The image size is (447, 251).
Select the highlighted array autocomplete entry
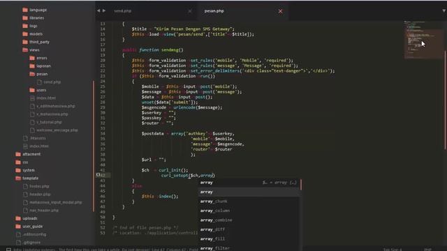point(249,192)
